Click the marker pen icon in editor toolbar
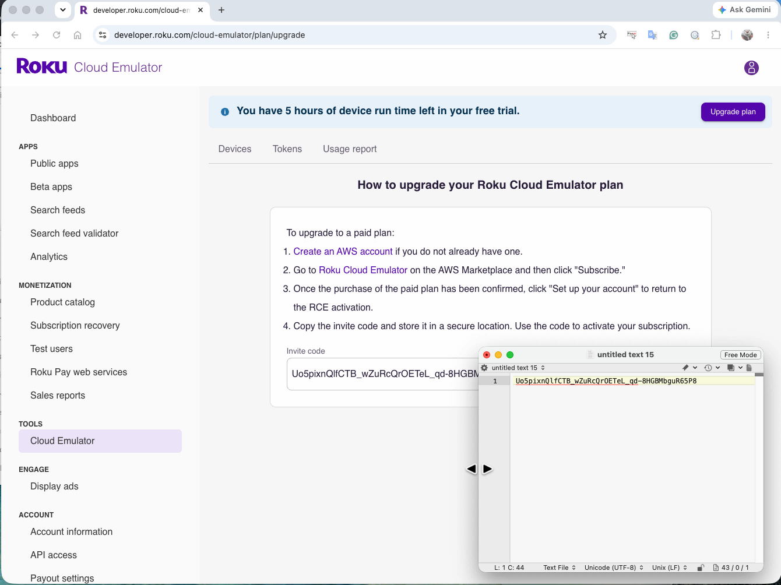 coord(685,368)
